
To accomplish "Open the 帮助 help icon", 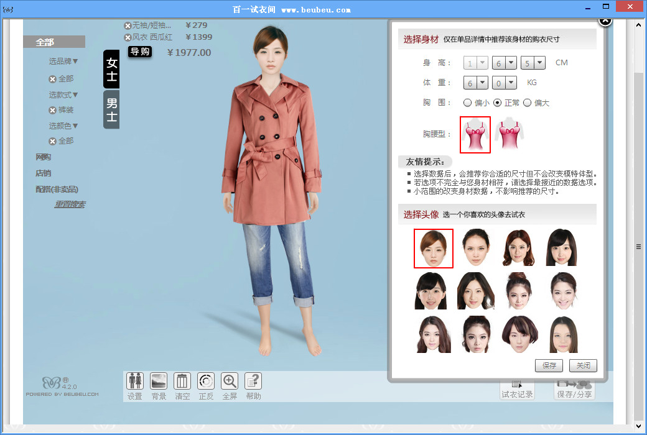I will click(253, 381).
